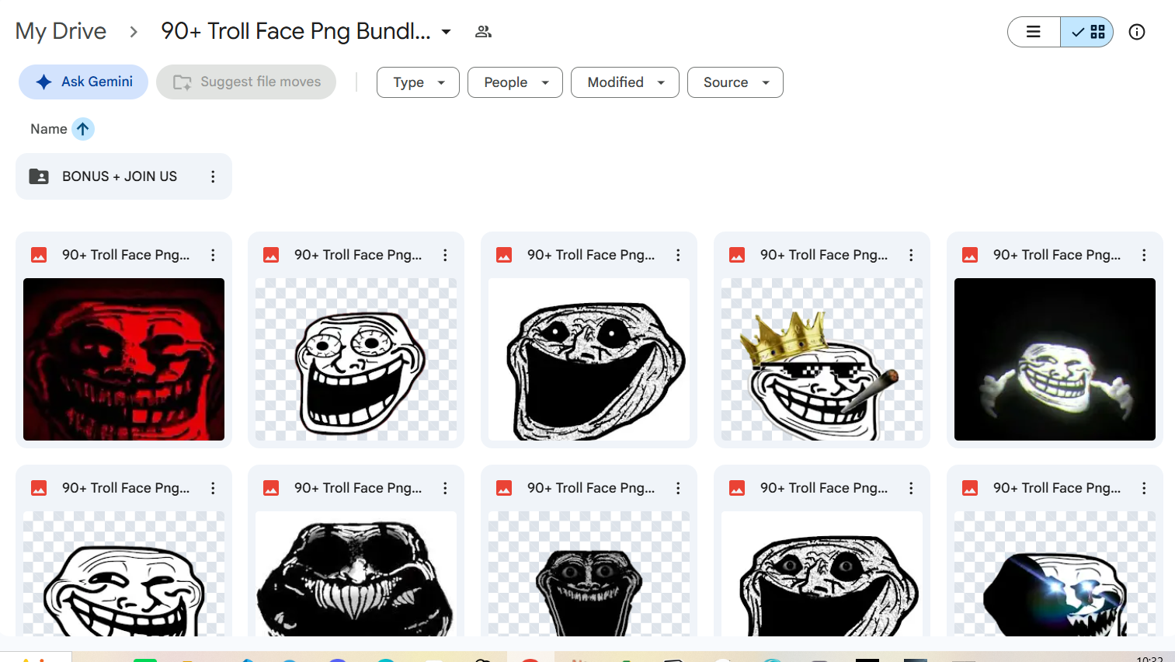Select the file title above the crowned troll
This screenshot has height=662, width=1175.
tap(824, 255)
